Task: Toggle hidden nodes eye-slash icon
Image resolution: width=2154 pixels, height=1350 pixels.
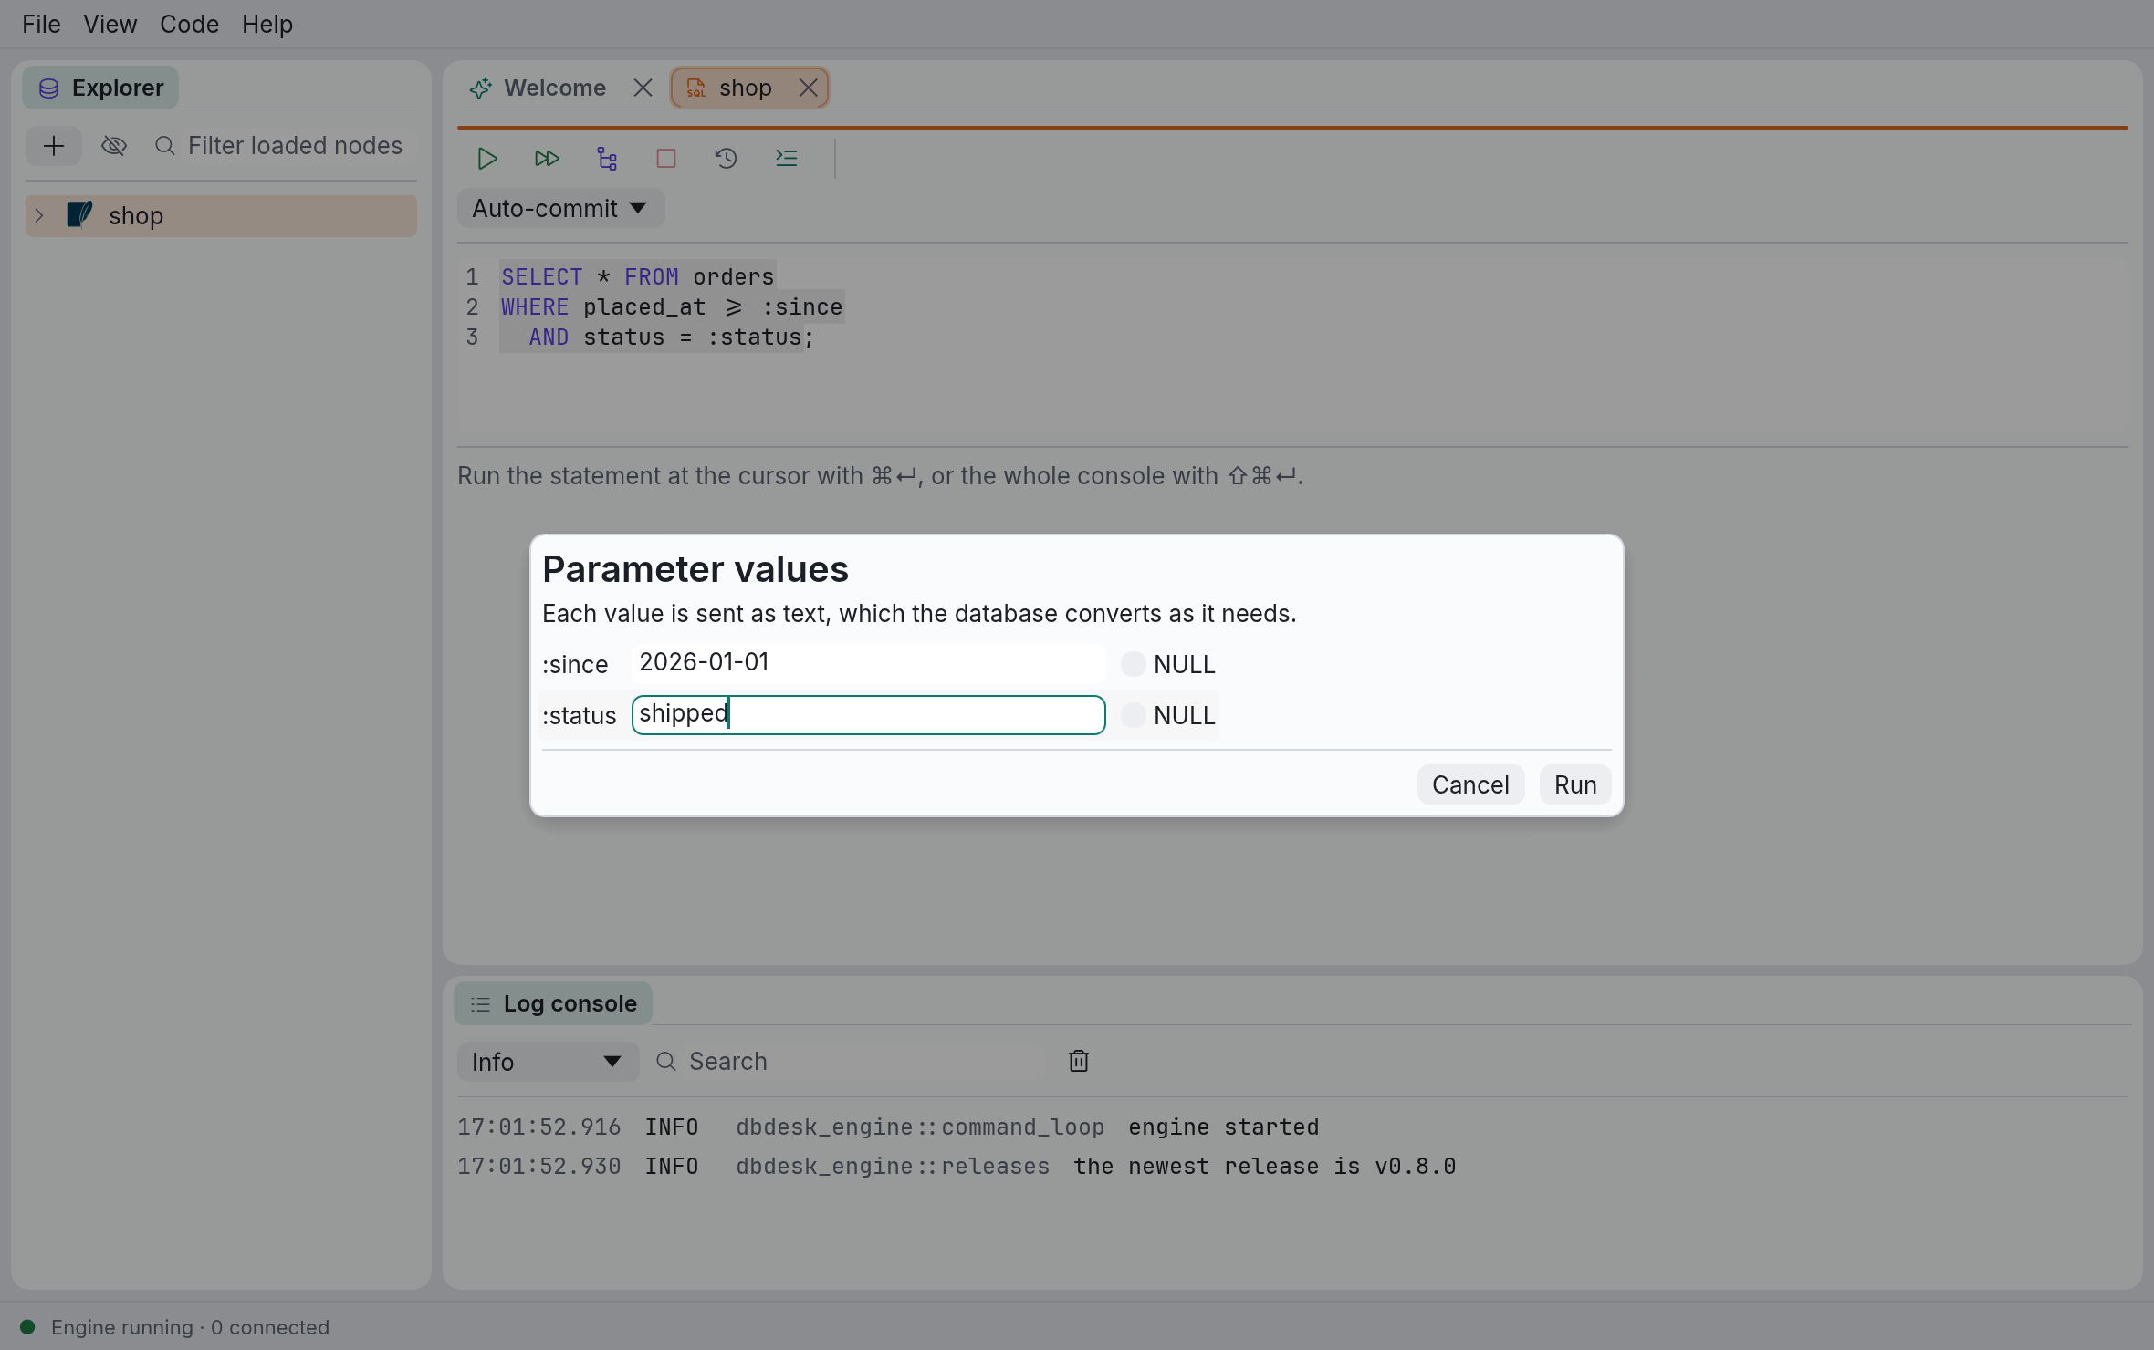Action: [x=114, y=146]
